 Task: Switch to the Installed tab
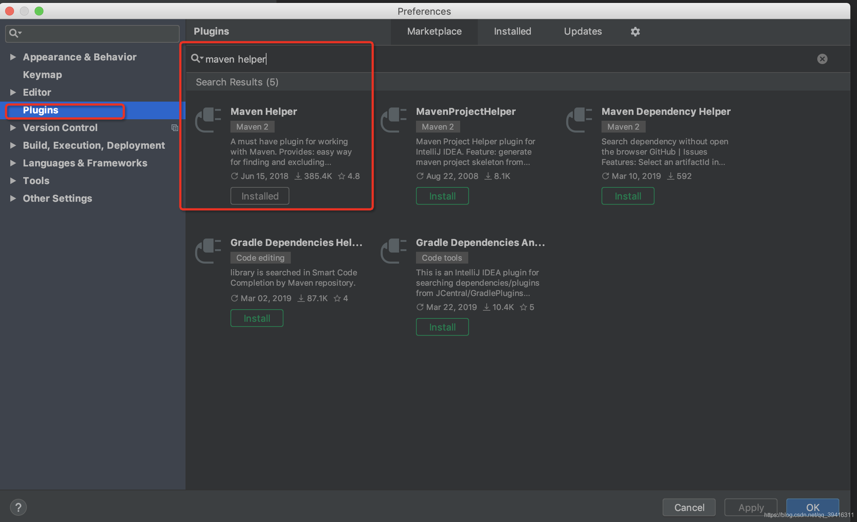point(512,32)
